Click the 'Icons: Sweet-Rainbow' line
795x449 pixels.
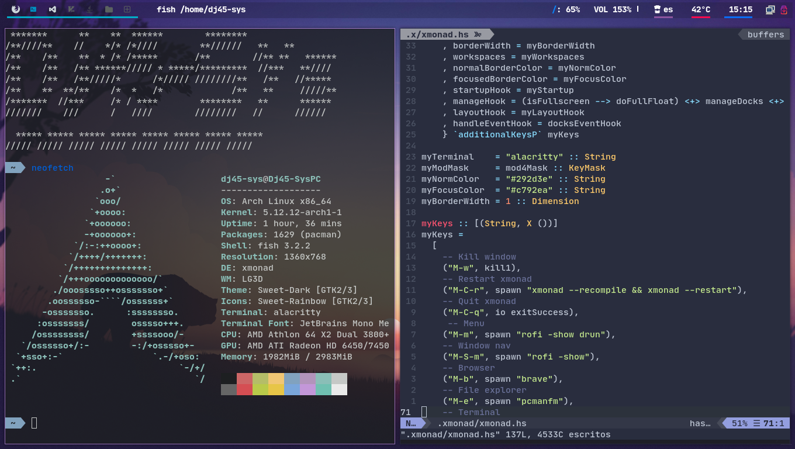click(297, 301)
